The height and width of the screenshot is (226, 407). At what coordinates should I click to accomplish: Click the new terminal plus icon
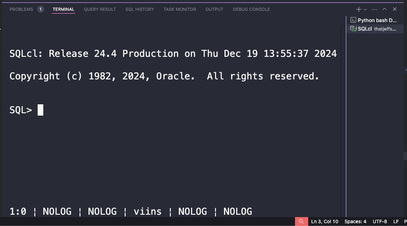tap(359, 9)
